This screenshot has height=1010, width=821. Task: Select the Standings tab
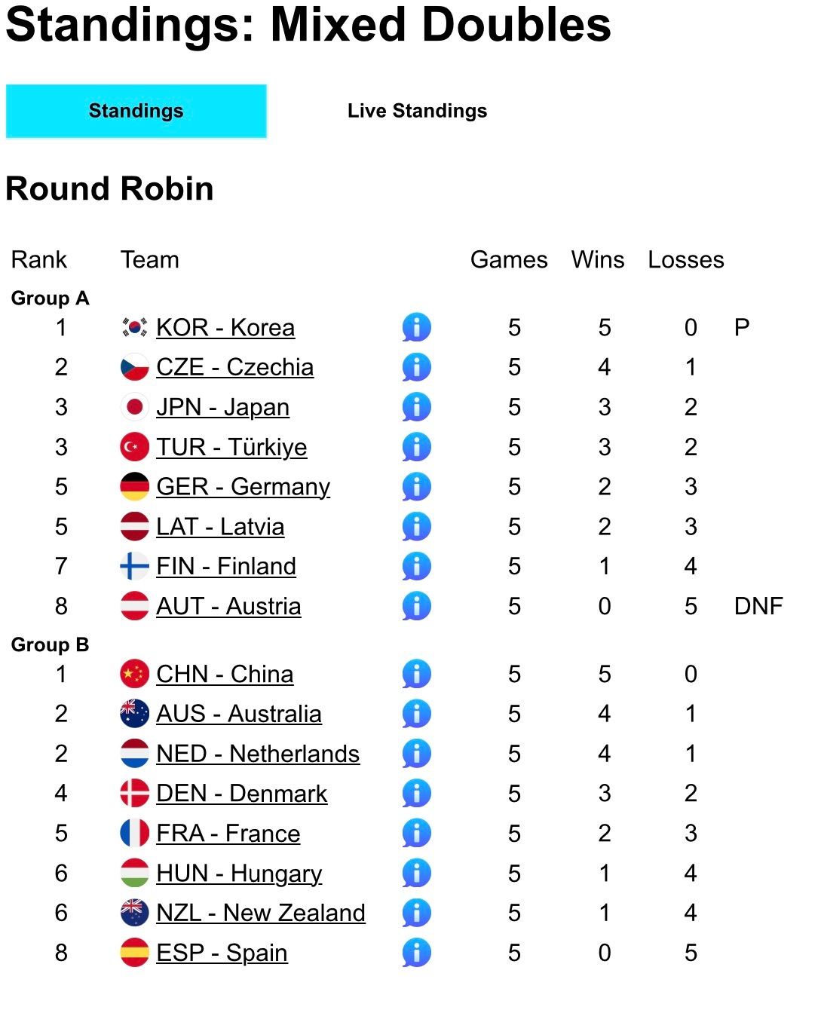(136, 111)
